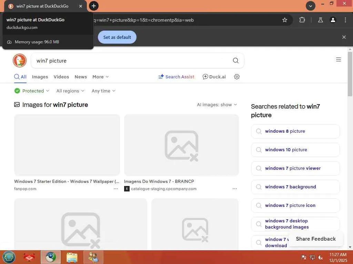Open a new tab with plus button

[94, 6]
